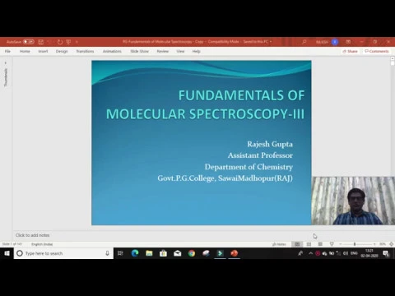
Task: Click the zoom slider handle
Action: (355, 244)
